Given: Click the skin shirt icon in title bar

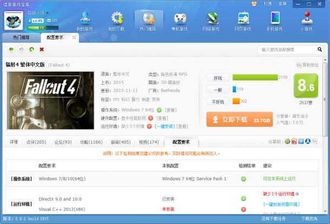Looking at the screenshot, I should click(254, 4).
